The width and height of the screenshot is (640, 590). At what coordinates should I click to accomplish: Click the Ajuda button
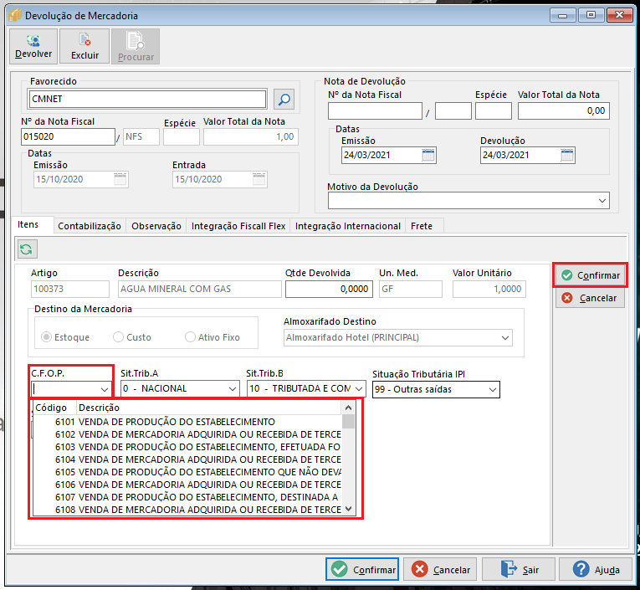(595, 569)
